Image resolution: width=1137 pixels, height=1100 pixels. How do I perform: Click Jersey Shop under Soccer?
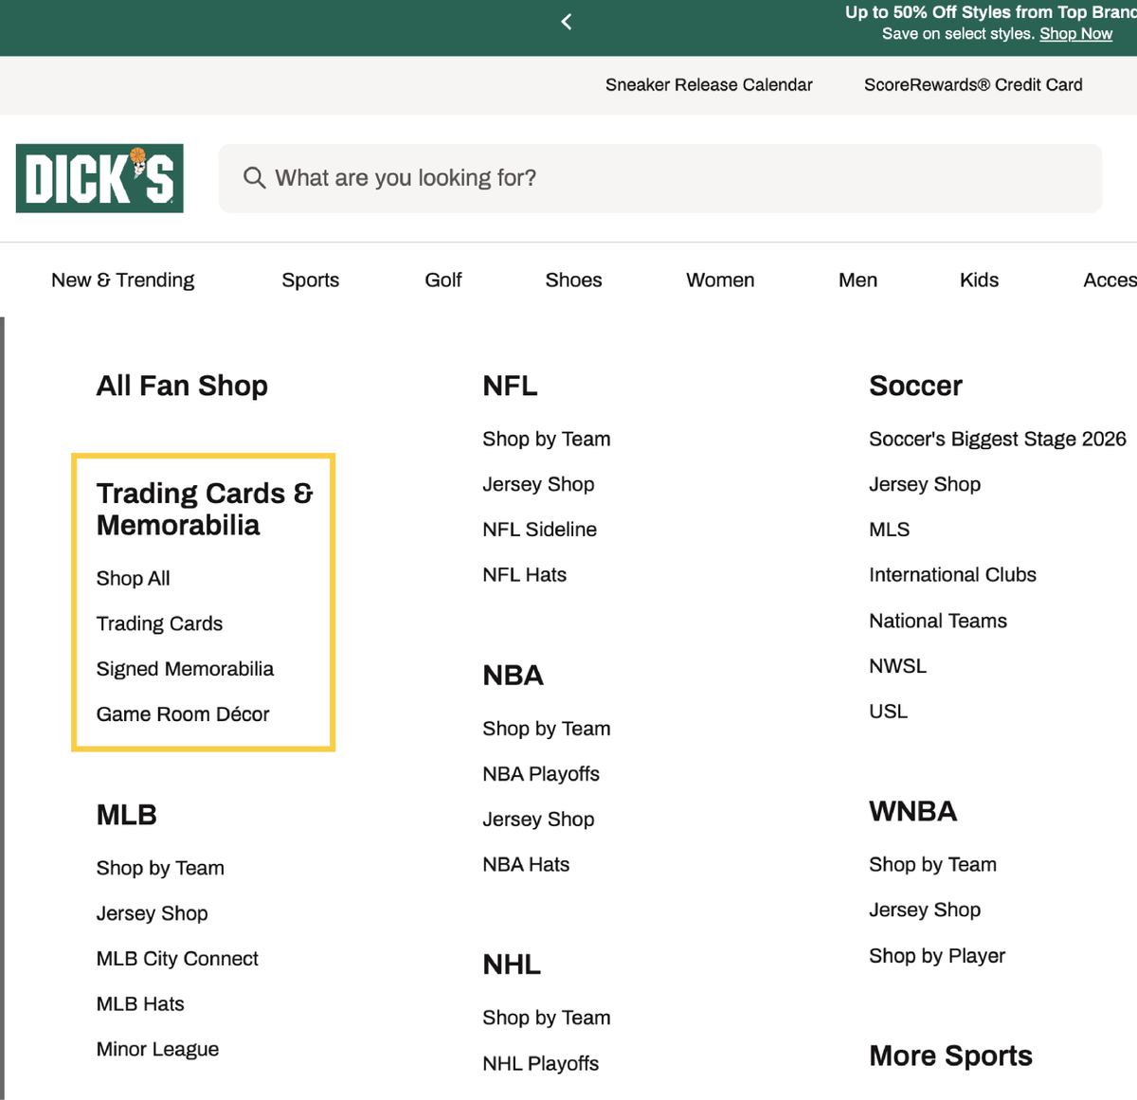925,484
